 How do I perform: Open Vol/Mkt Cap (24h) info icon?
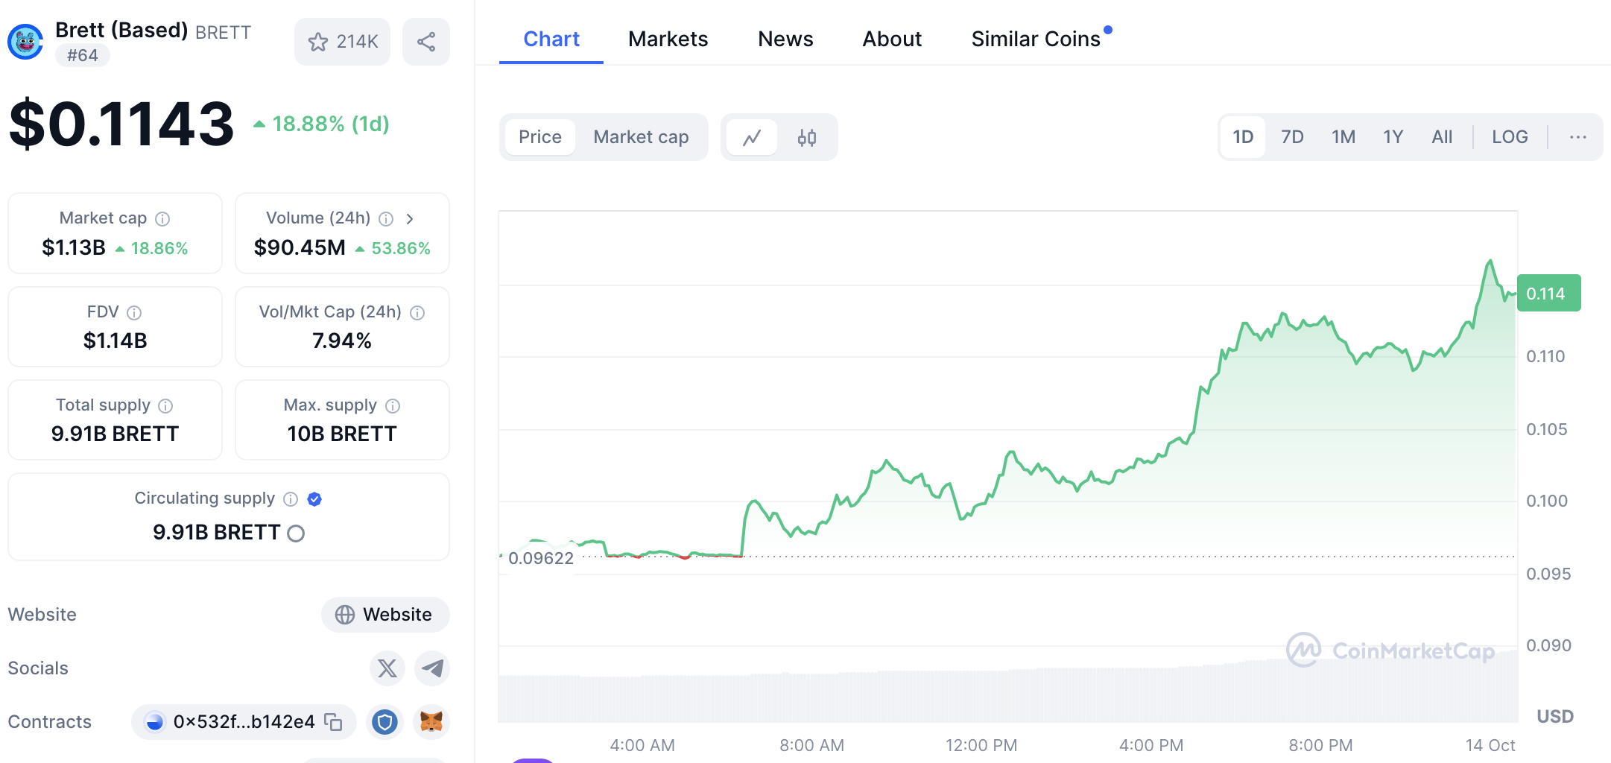pyautogui.click(x=417, y=312)
